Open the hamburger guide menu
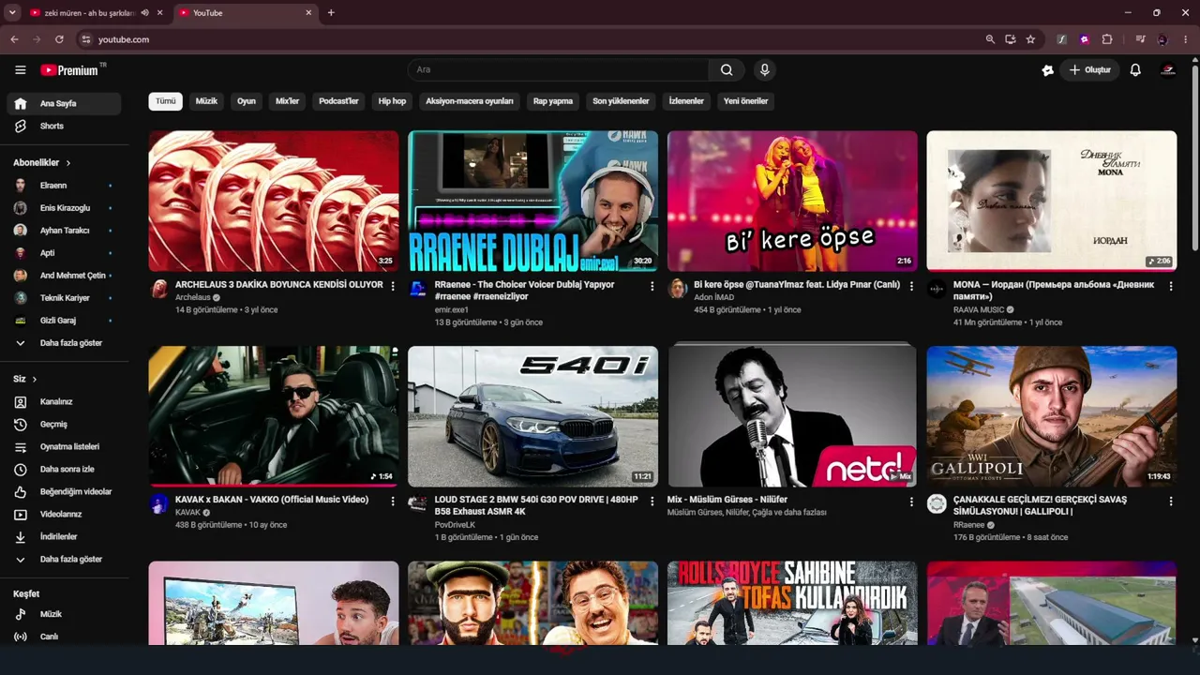The image size is (1200, 675). [x=21, y=69]
